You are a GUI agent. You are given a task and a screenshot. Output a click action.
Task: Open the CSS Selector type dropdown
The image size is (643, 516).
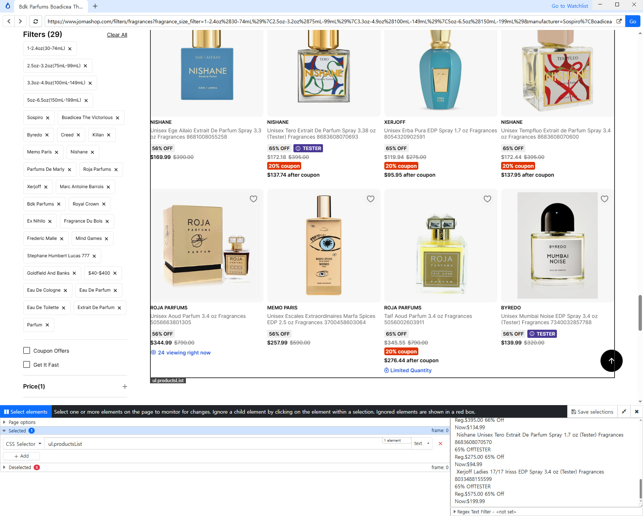(x=24, y=444)
